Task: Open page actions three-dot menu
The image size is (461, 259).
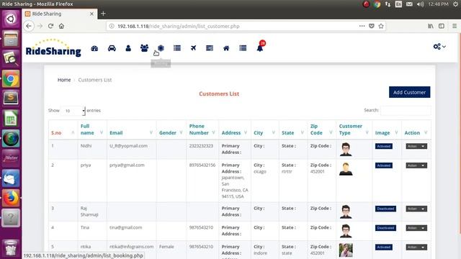Action: [362, 26]
